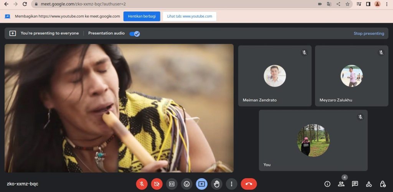Toggle browser side panel
Image resolution: width=393 pixels, height=192 pixels.
click(x=368, y=4)
